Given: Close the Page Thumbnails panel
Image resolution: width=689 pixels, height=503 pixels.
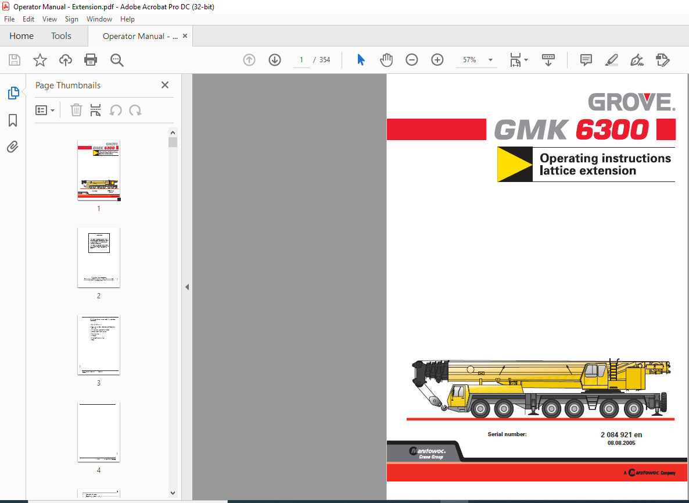Looking at the screenshot, I should point(165,85).
